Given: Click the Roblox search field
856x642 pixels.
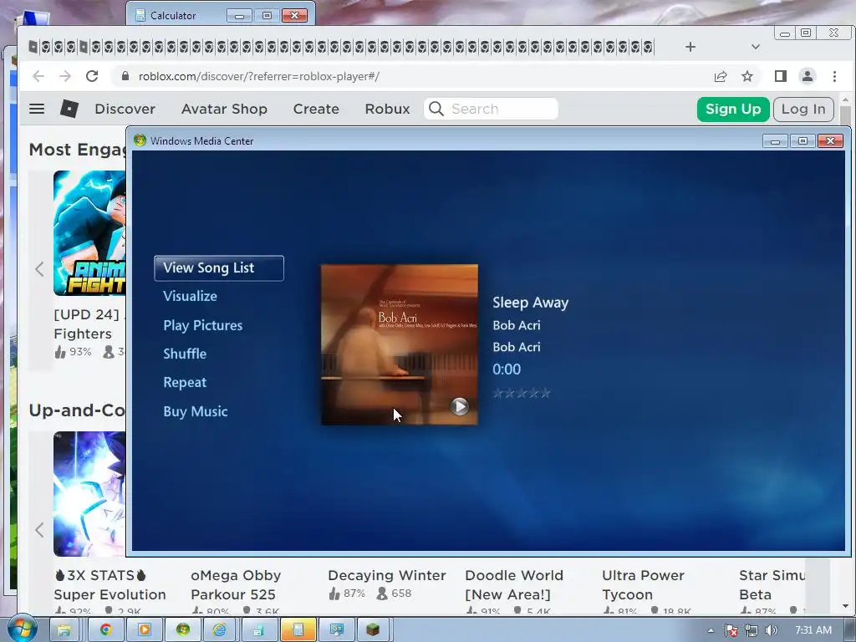Looking at the screenshot, I should [491, 109].
